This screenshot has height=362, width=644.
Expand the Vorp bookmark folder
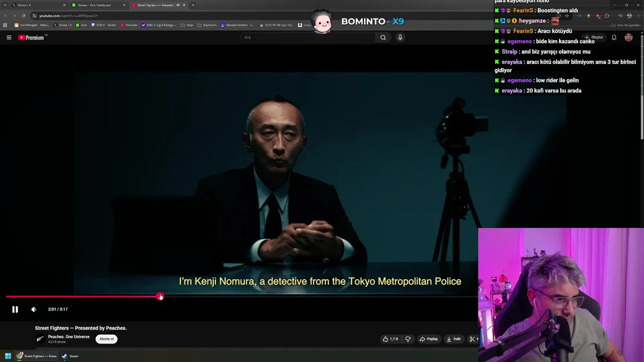tap(187, 25)
